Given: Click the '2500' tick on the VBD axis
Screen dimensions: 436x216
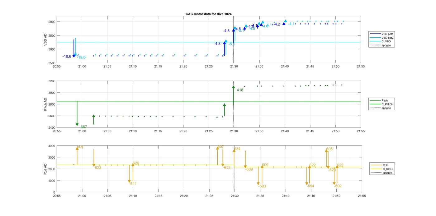Looking at the screenshot, I should click(x=52, y=36).
